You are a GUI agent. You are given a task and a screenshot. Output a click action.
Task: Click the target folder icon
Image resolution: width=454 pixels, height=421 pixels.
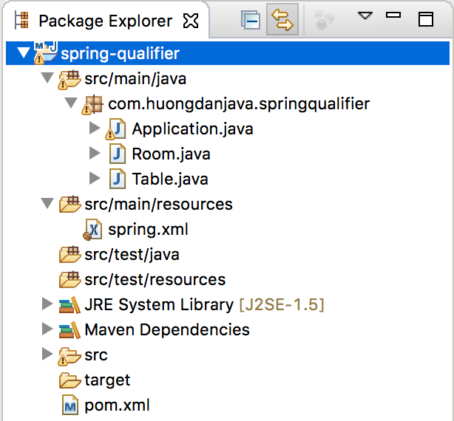click(x=70, y=380)
